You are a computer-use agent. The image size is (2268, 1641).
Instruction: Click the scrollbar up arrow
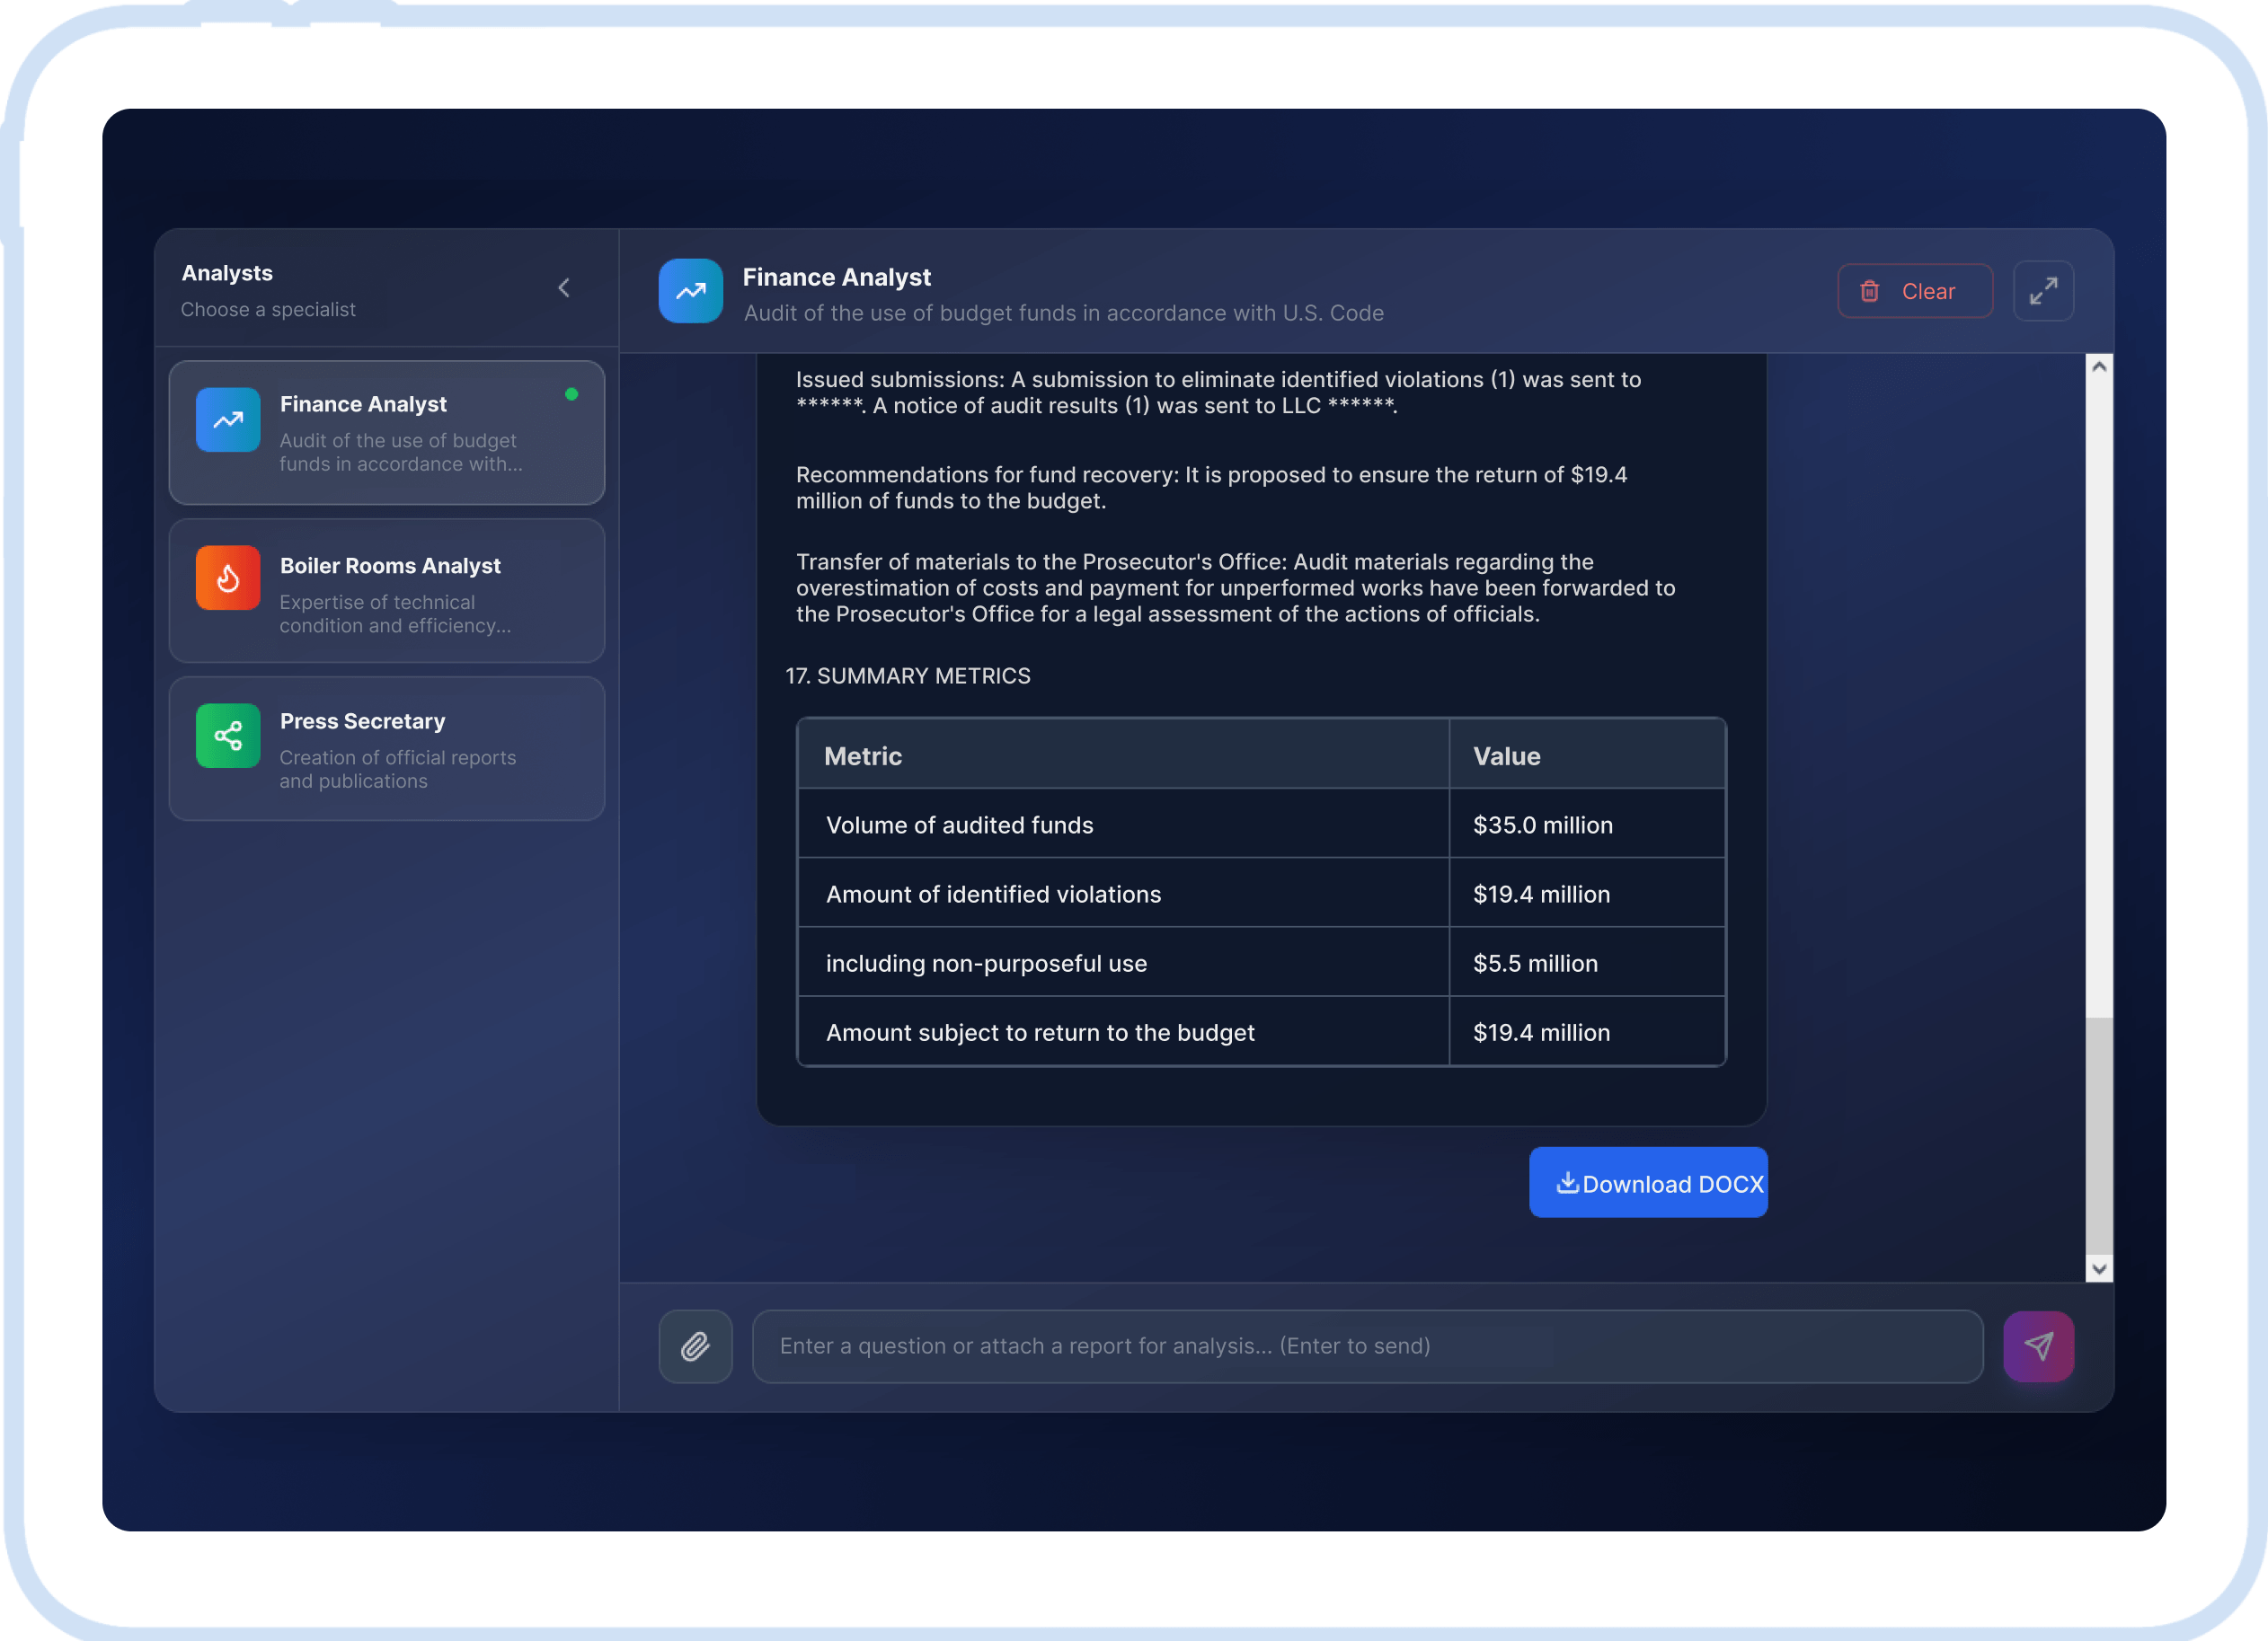(x=2099, y=366)
